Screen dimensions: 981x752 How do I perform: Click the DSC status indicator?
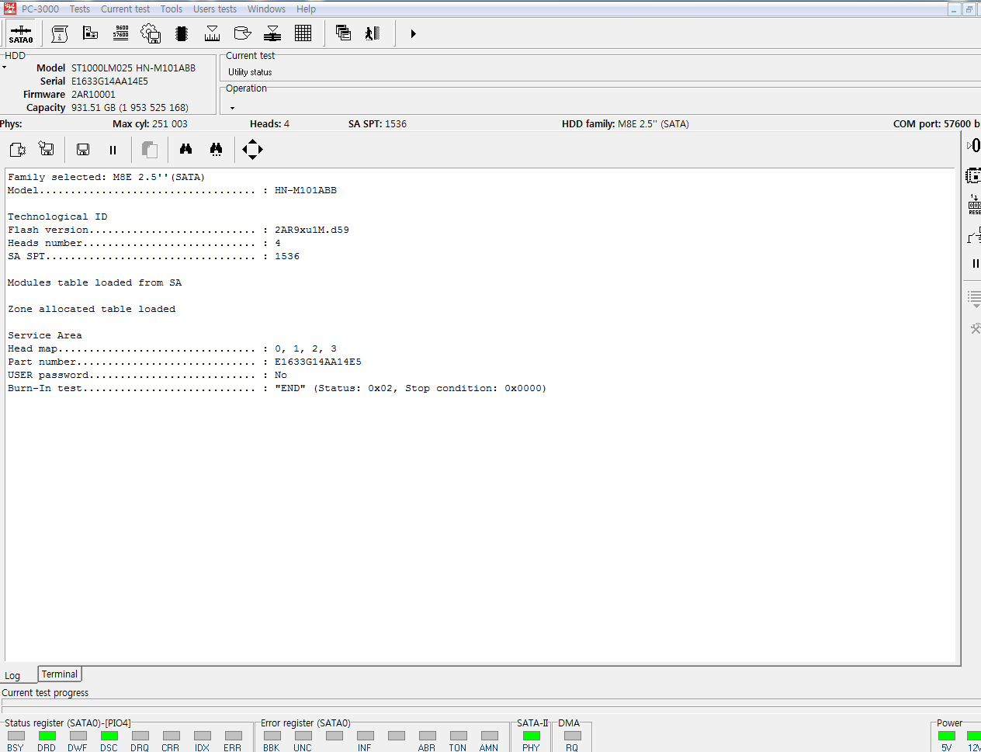(x=109, y=736)
